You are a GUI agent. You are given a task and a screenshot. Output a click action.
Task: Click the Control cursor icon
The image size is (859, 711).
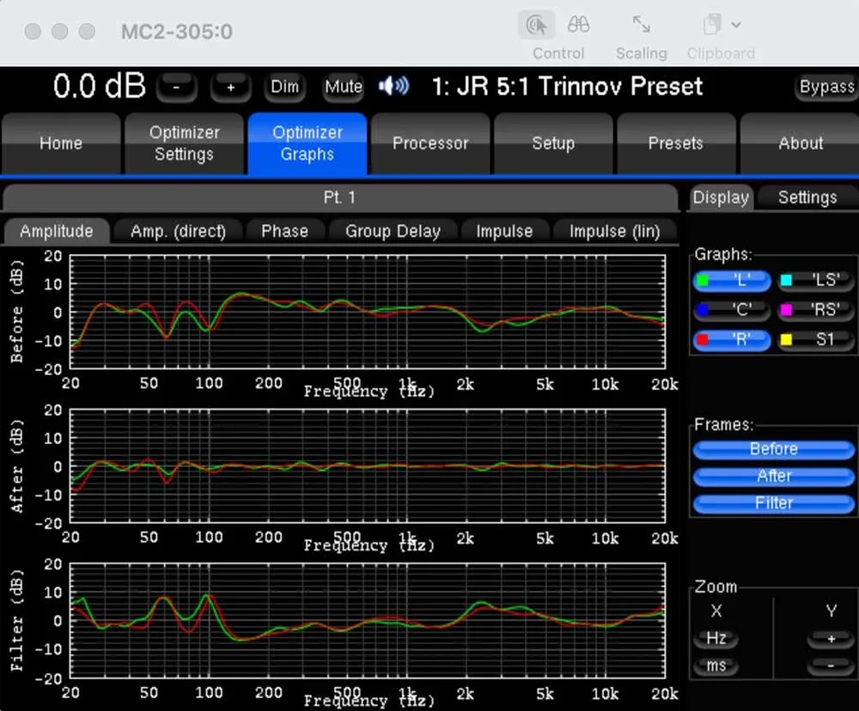[x=536, y=25]
